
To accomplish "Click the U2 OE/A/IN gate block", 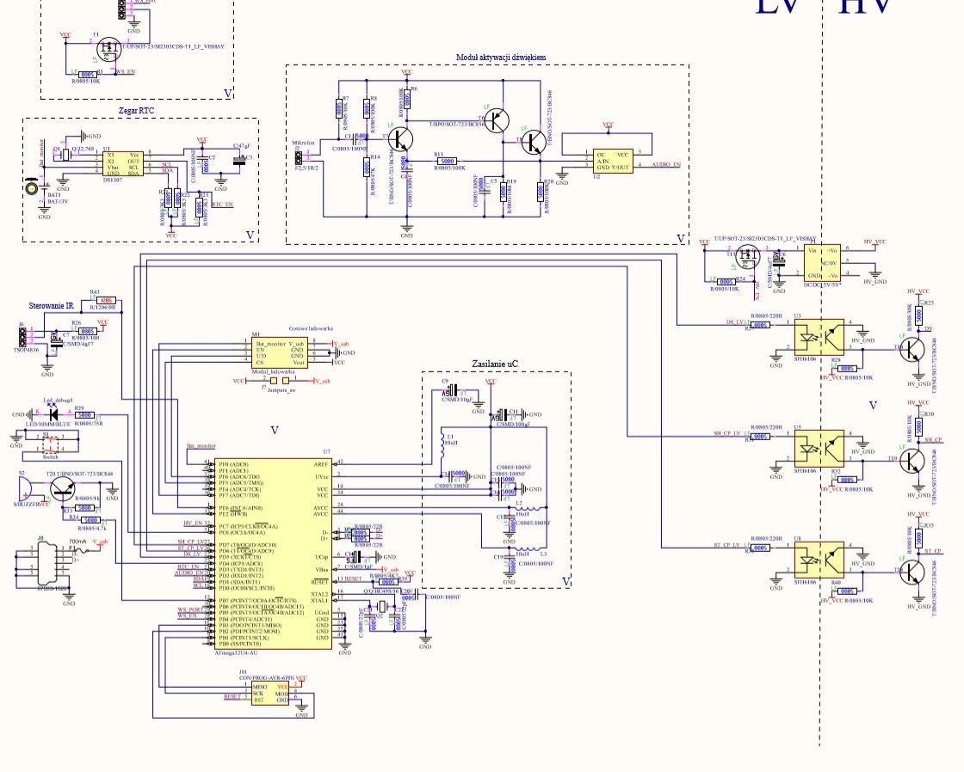I will (612, 161).
